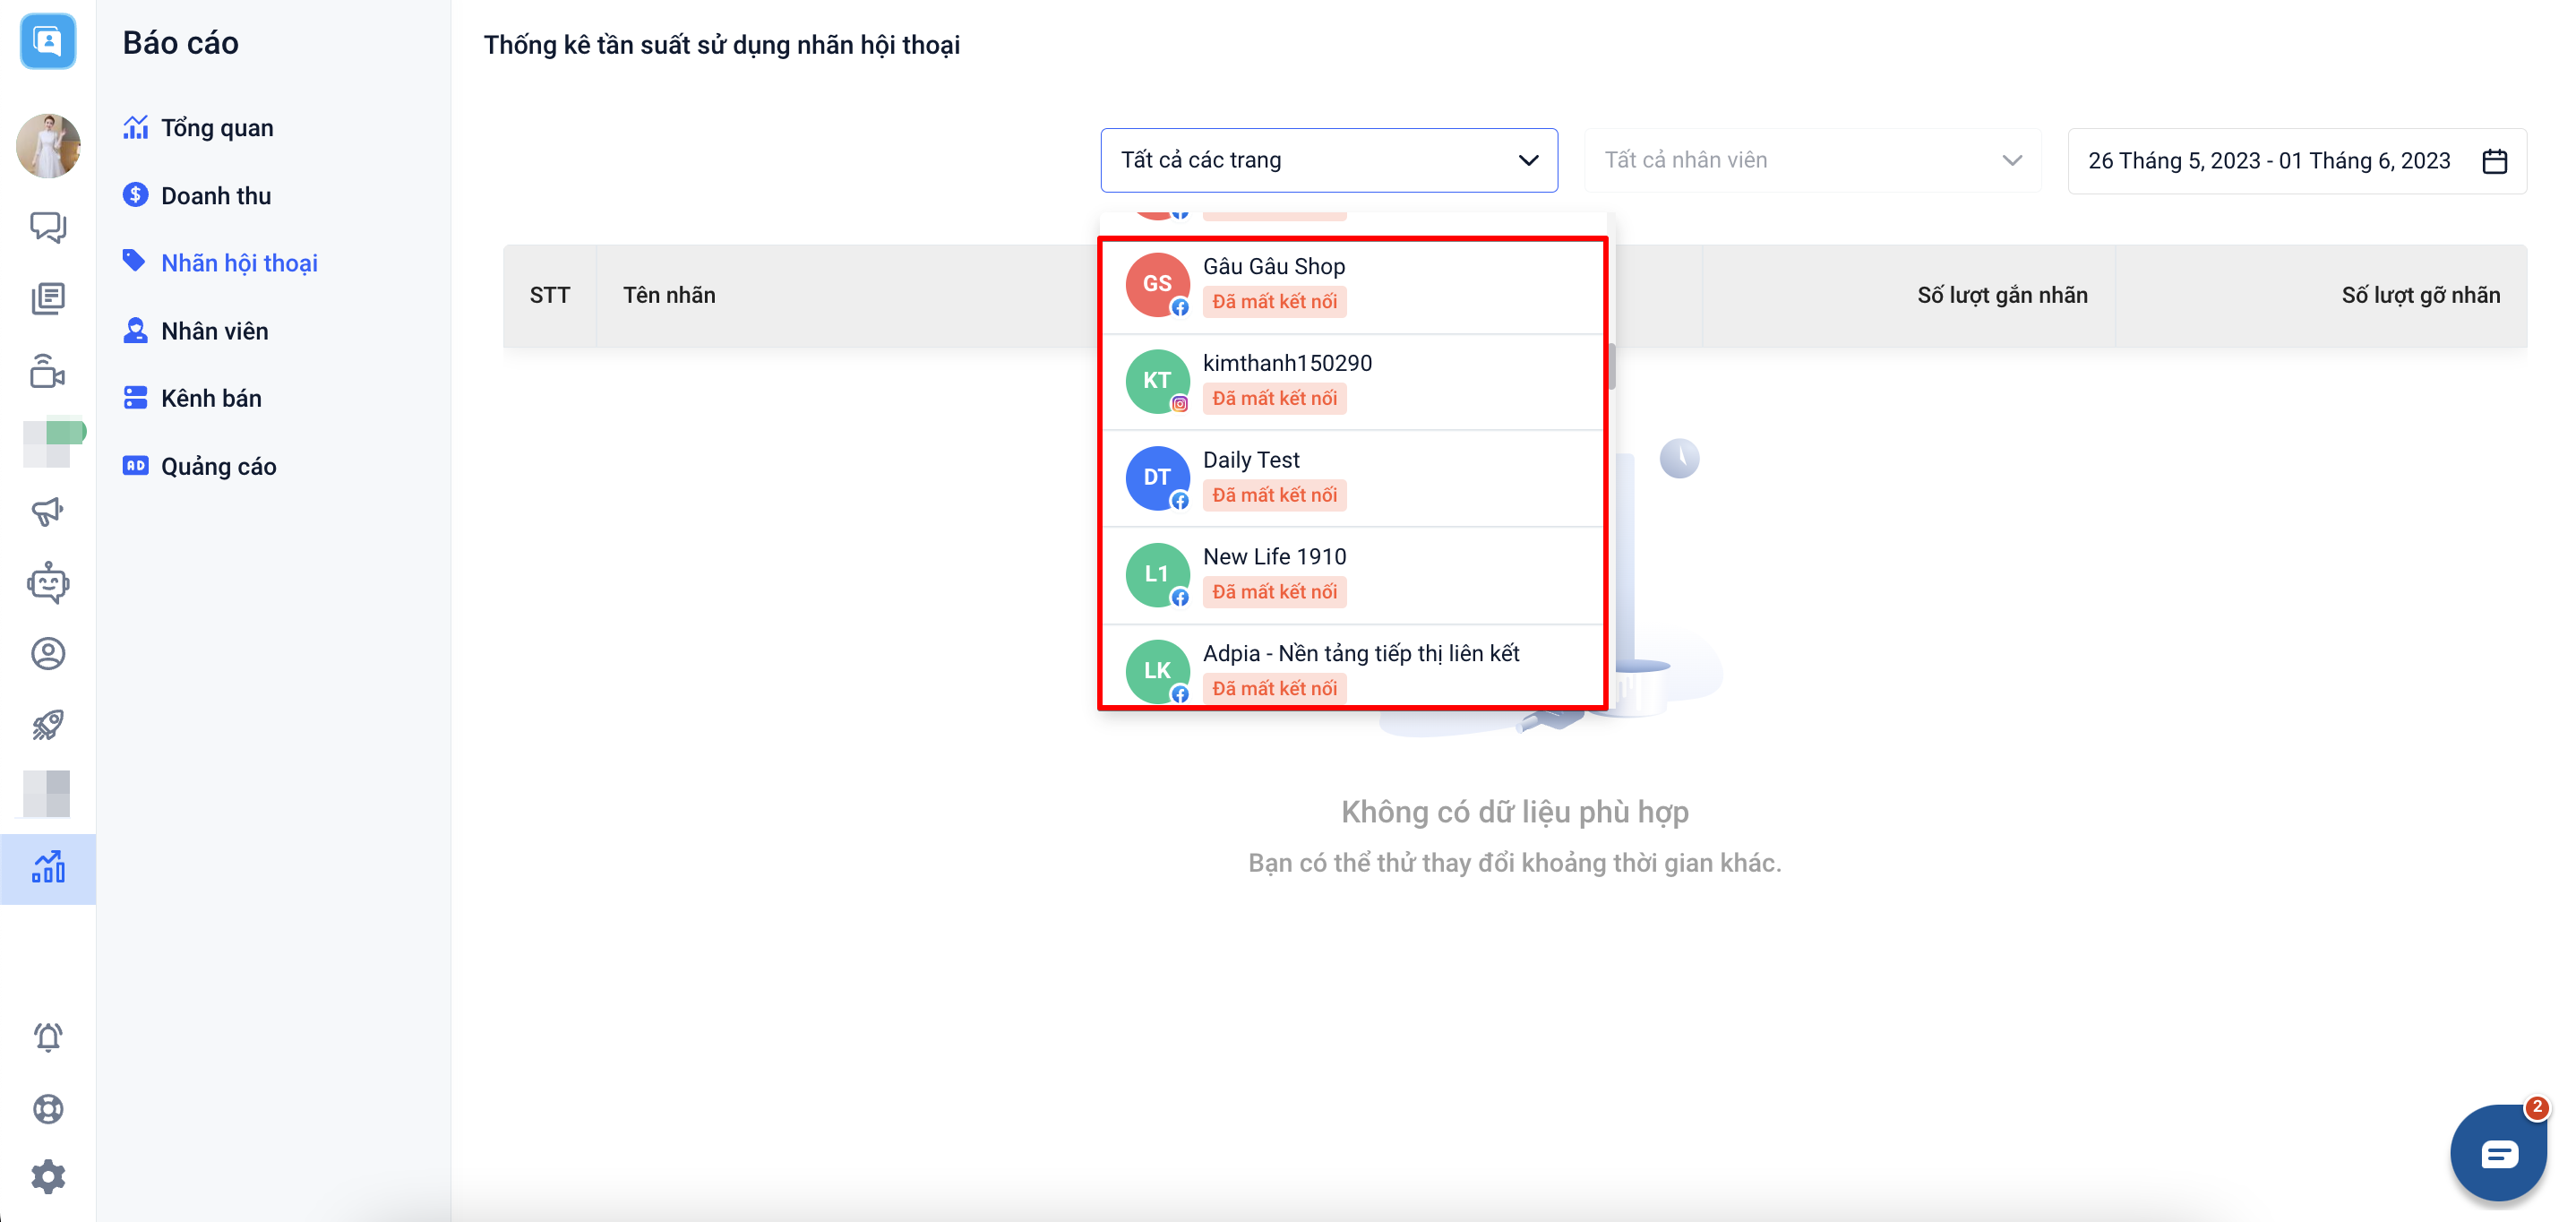Open the chatbot robot icon
The width and height of the screenshot is (2576, 1222).
pyautogui.click(x=48, y=583)
